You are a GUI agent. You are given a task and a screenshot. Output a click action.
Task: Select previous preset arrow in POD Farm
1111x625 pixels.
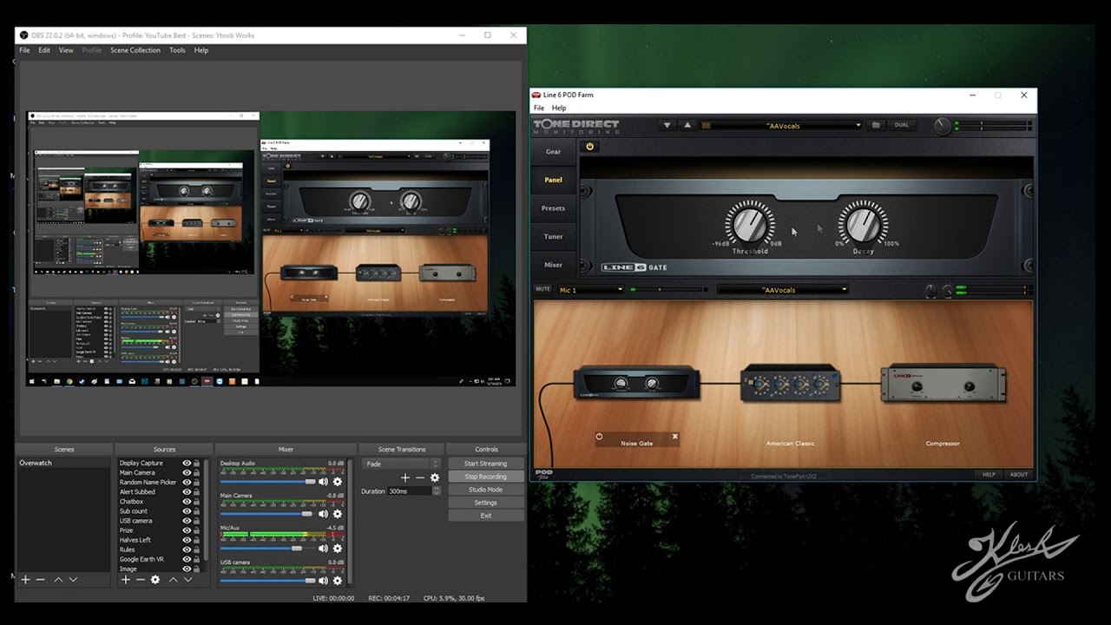pyautogui.click(x=667, y=125)
